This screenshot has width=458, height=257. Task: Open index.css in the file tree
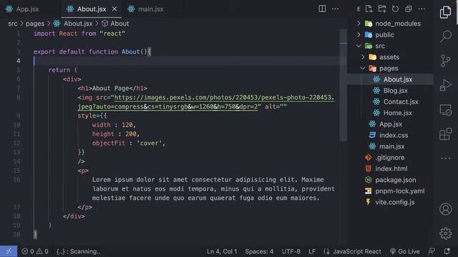[390, 135]
